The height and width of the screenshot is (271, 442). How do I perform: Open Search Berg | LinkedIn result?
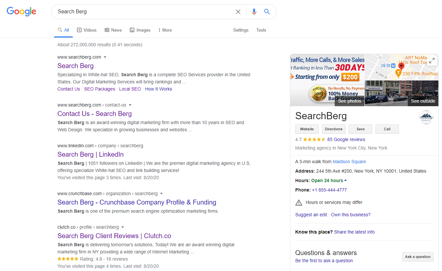click(90, 154)
